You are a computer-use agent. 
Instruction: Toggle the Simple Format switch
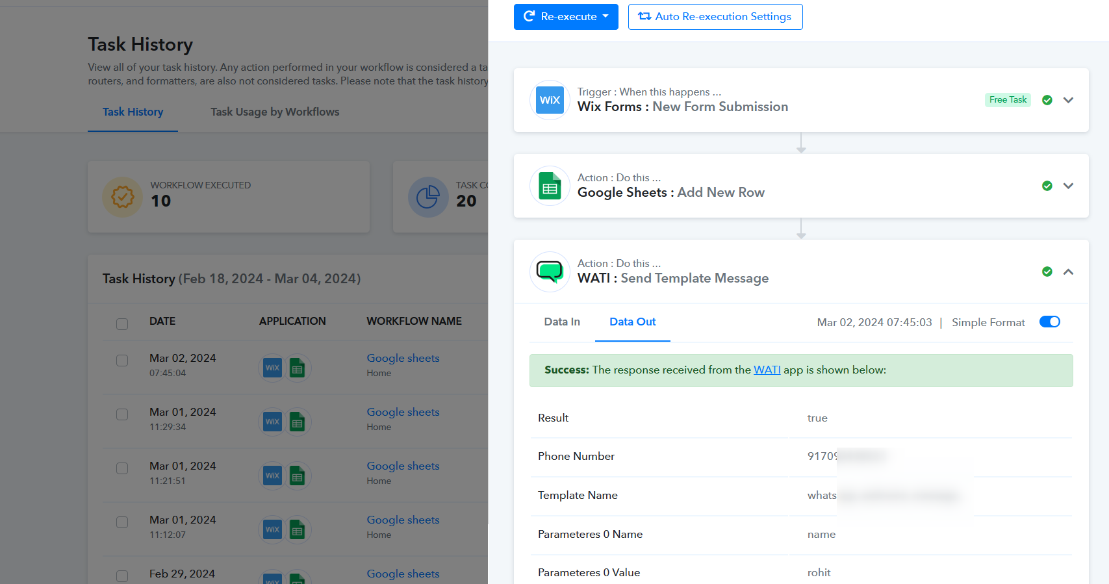click(1050, 322)
